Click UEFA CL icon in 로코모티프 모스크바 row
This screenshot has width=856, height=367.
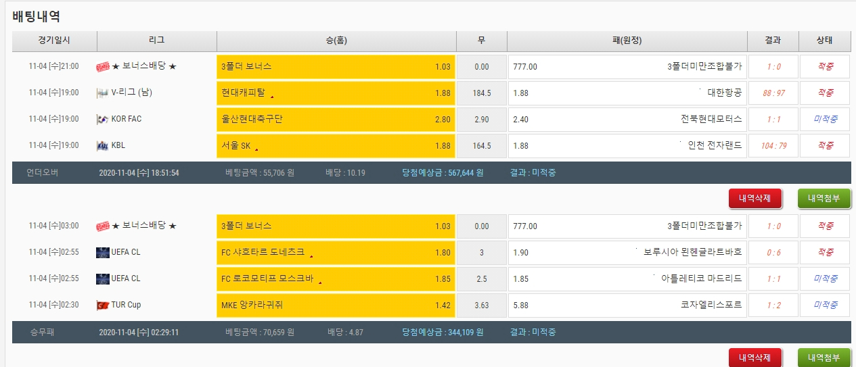[103, 278]
